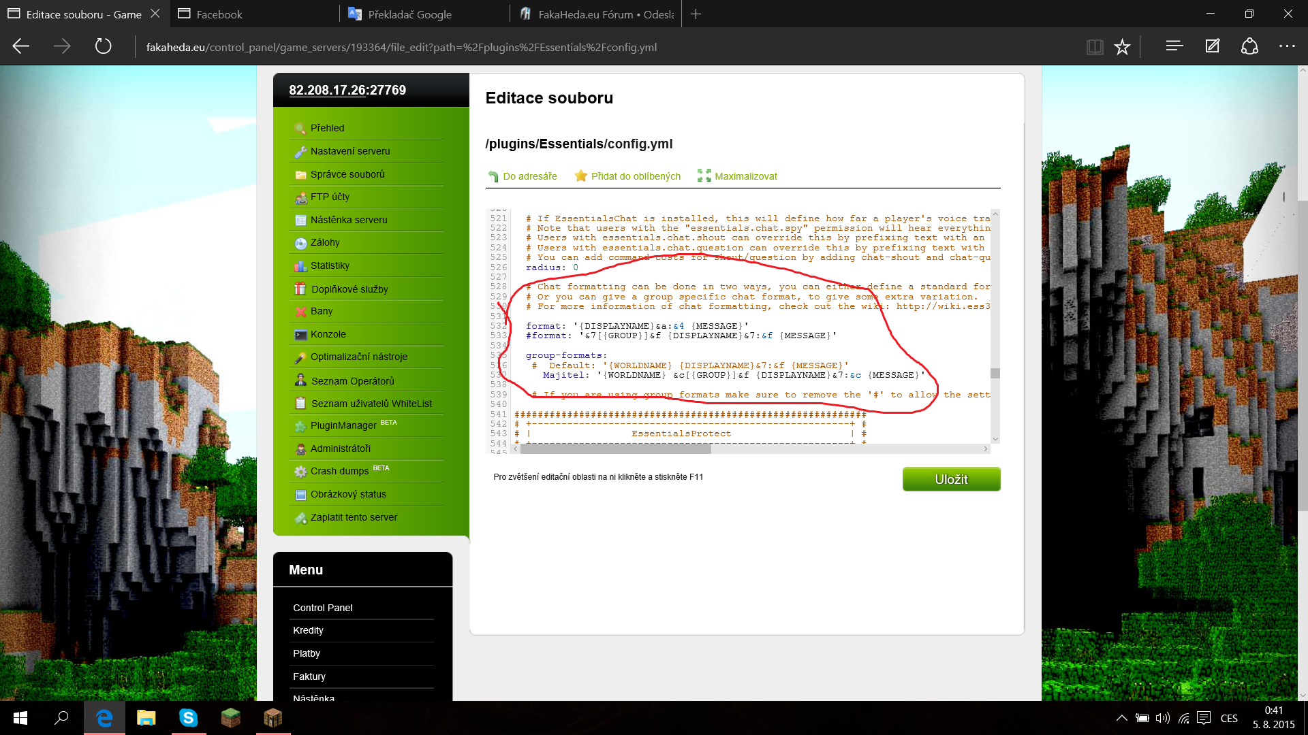Open Edge reading view icon
The image size is (1308, 735).
pos(1094,46)
